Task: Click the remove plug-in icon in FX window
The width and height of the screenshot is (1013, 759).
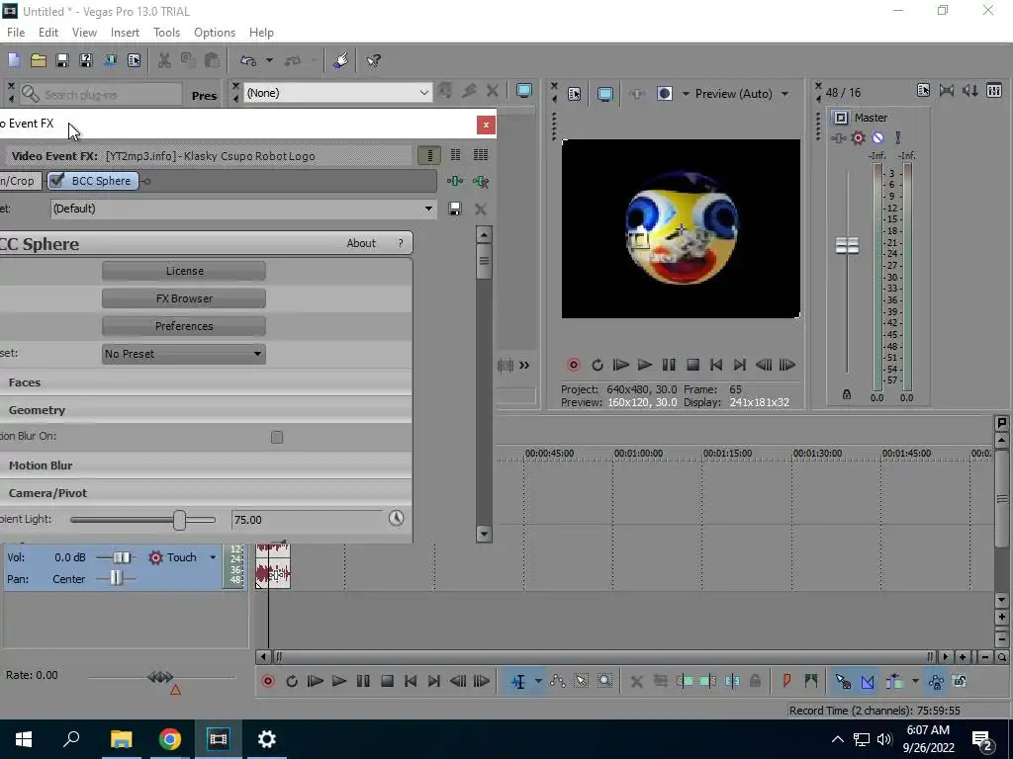Action: coord(481,182)
